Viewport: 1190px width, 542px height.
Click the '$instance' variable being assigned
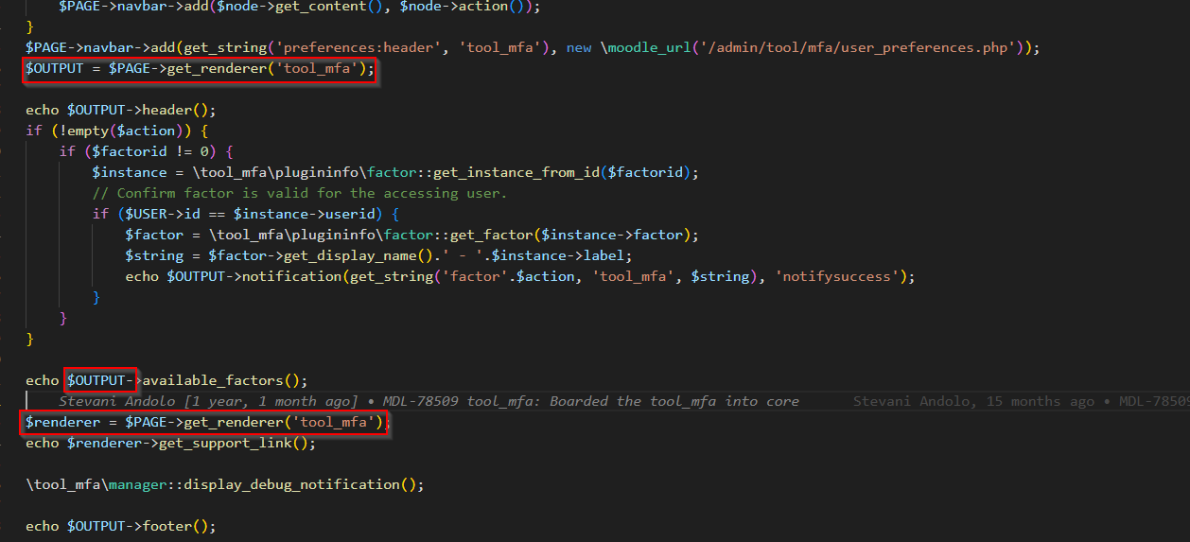(129, 172)
